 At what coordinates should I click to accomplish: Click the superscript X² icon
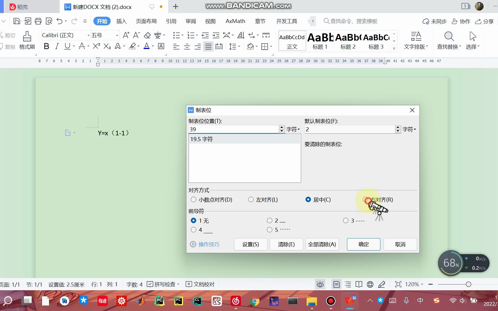click(96, 46)
